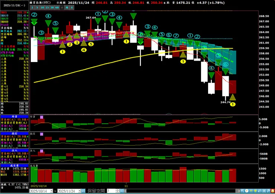The width and height of the screenshot is (275, 194).
Task: Click the 外資 indicator header
Action: pos(14,117)
